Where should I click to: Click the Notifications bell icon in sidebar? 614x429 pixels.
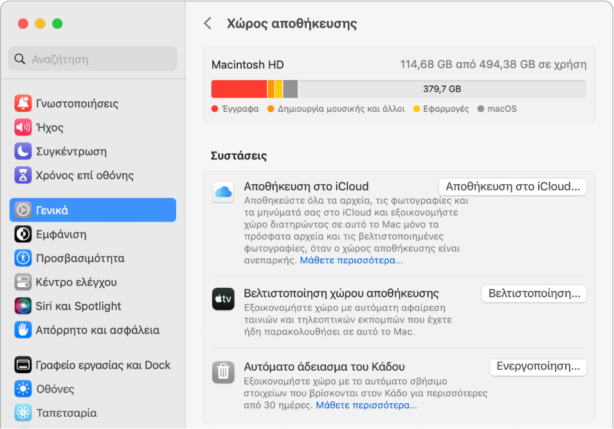click(x=23, y=103)
